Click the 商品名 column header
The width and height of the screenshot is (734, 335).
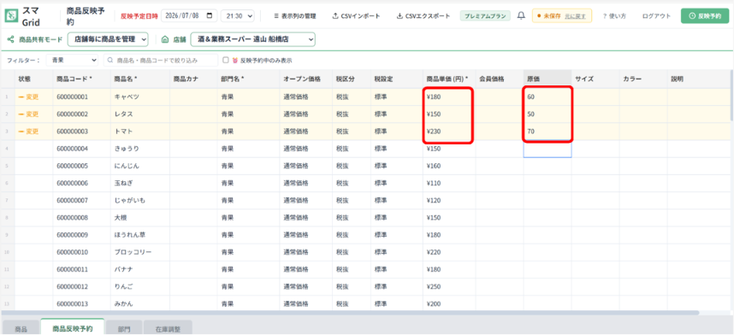(x=139, y=79)
